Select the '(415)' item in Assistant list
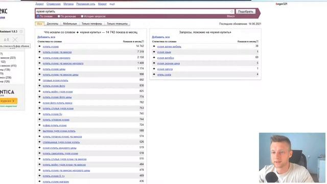The width and height of the screenshot is (327, 184). pyautogui.click(x=8, y=66)
